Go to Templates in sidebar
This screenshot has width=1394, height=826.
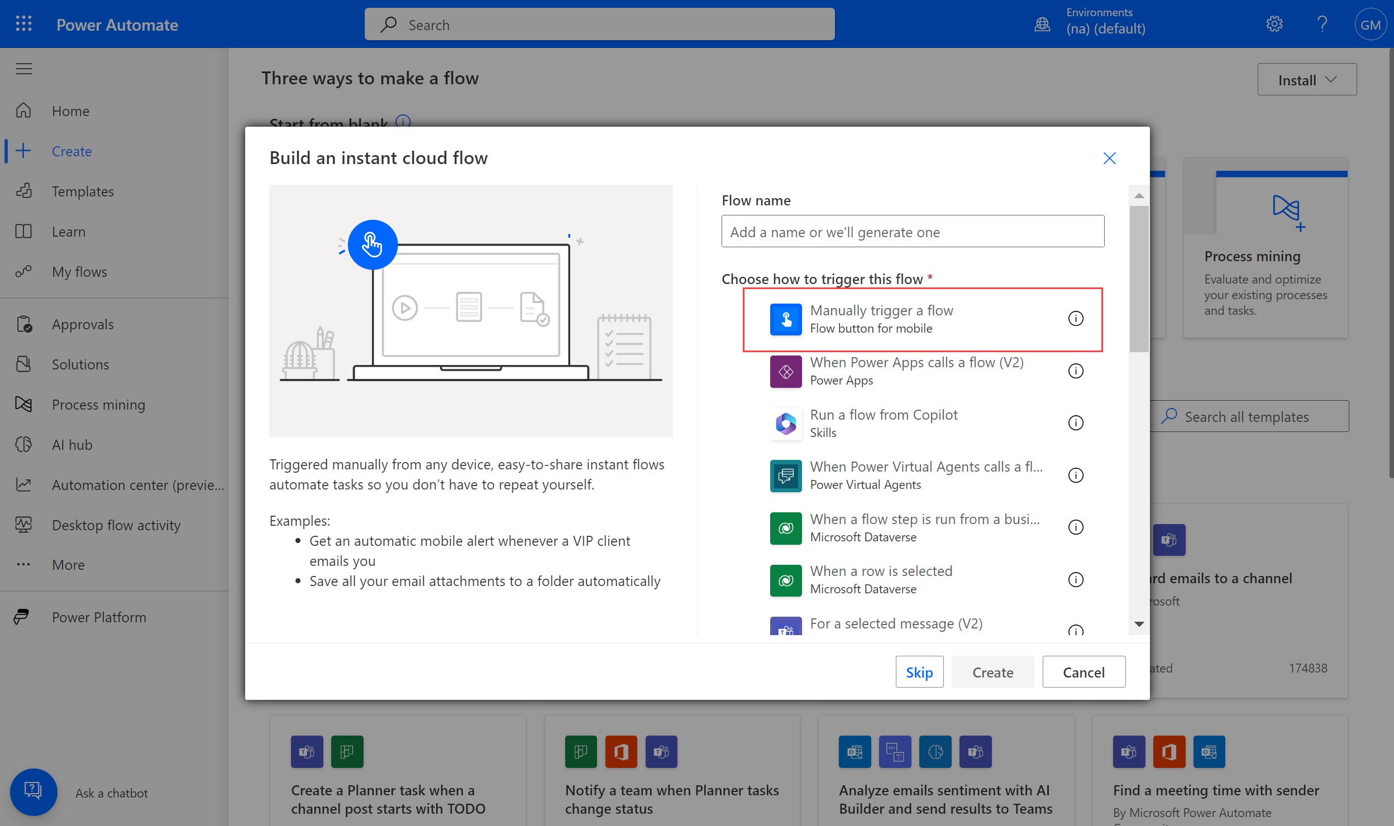(83, 191)
